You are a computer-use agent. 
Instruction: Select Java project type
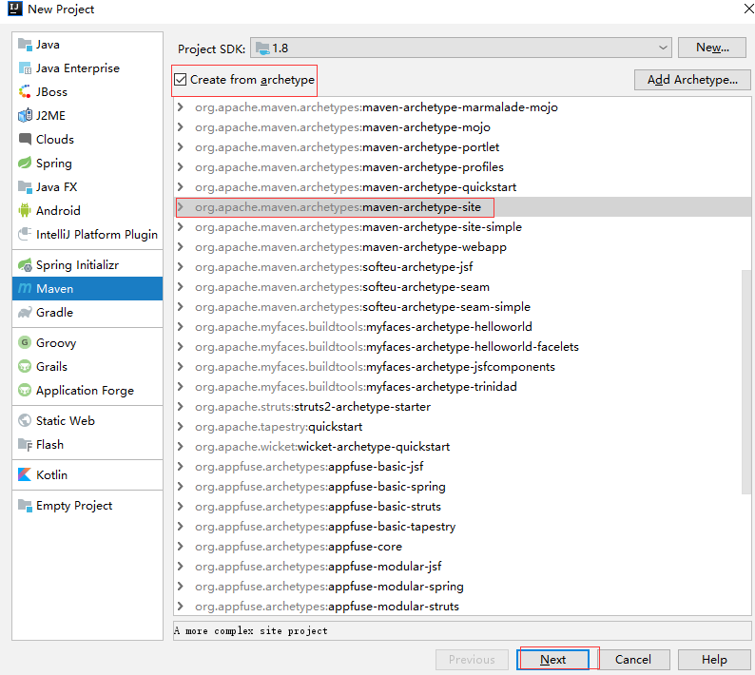pos(87,45)
